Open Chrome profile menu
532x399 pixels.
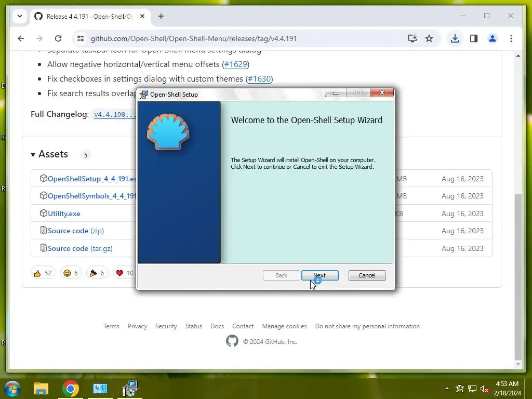493,38
